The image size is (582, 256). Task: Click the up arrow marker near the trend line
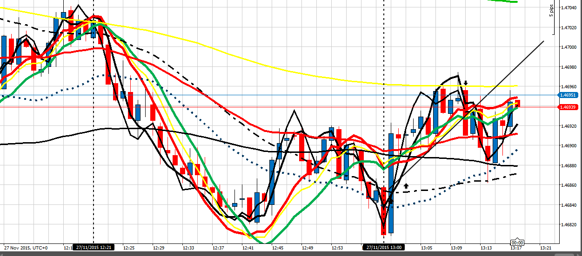tap(406, 185)
